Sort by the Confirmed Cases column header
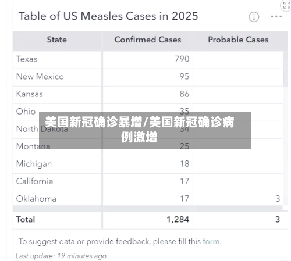 pos(148,40)
